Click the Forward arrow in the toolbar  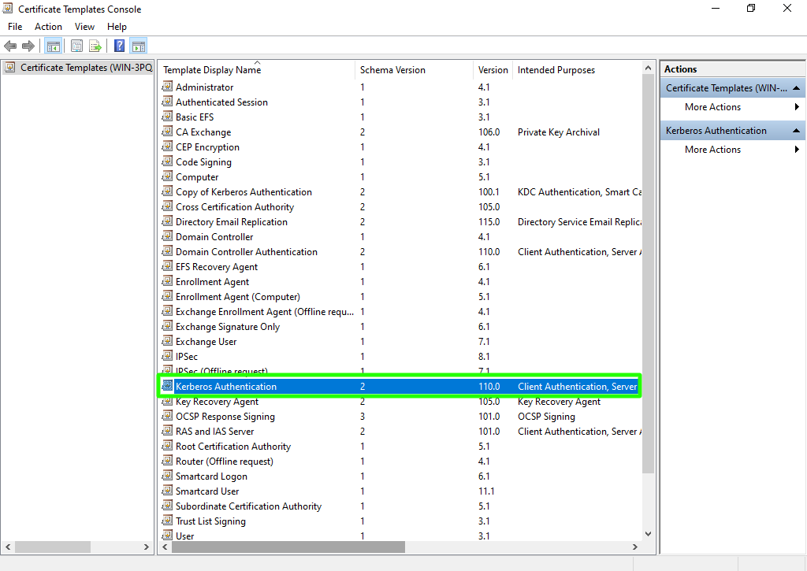tap(28, 46)
